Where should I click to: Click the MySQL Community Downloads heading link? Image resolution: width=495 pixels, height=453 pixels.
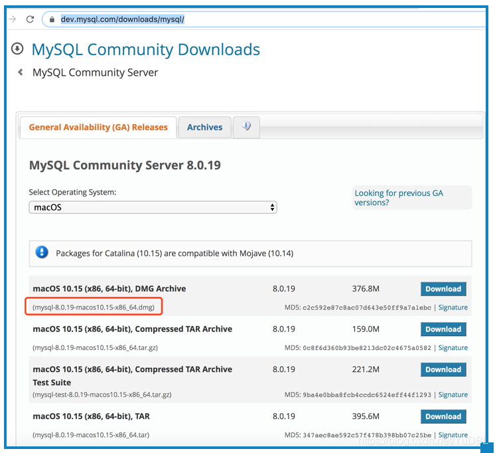[x=145, y=49]
